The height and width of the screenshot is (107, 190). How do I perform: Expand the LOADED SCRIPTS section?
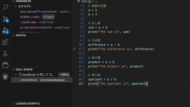coord(14,104)
